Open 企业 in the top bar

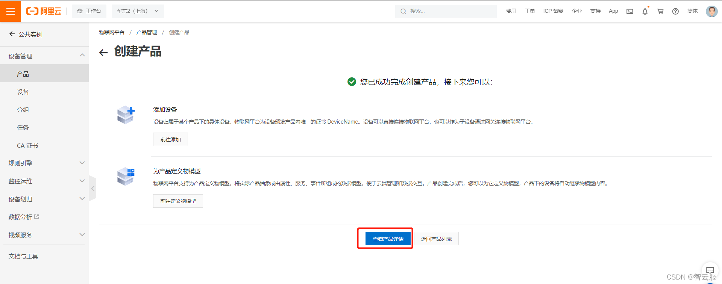(x=577, y=11)
